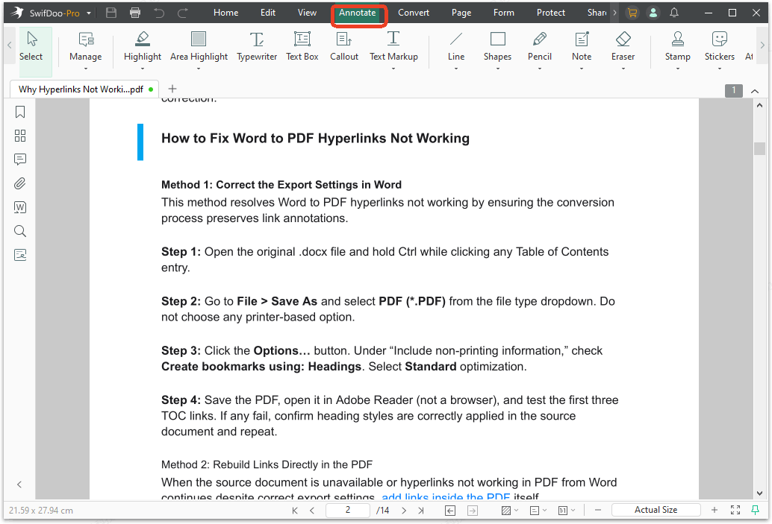Click the Word conversion sidebar icon

(x=20, y=207)
